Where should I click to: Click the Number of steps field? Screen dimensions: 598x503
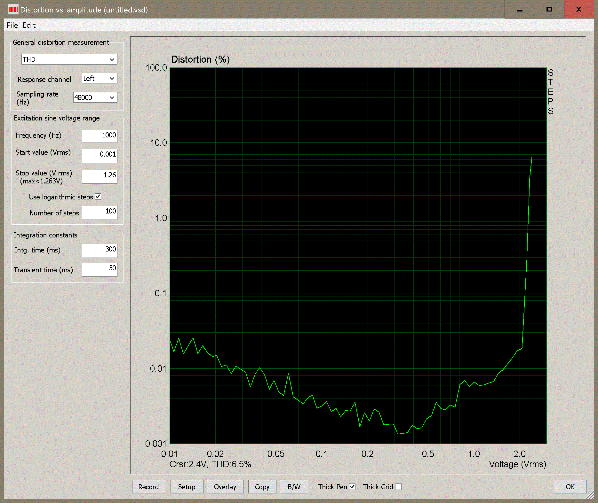pos(100,213)
